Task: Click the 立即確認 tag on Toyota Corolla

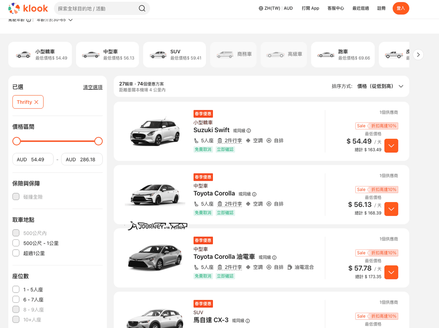Action: 225,213
